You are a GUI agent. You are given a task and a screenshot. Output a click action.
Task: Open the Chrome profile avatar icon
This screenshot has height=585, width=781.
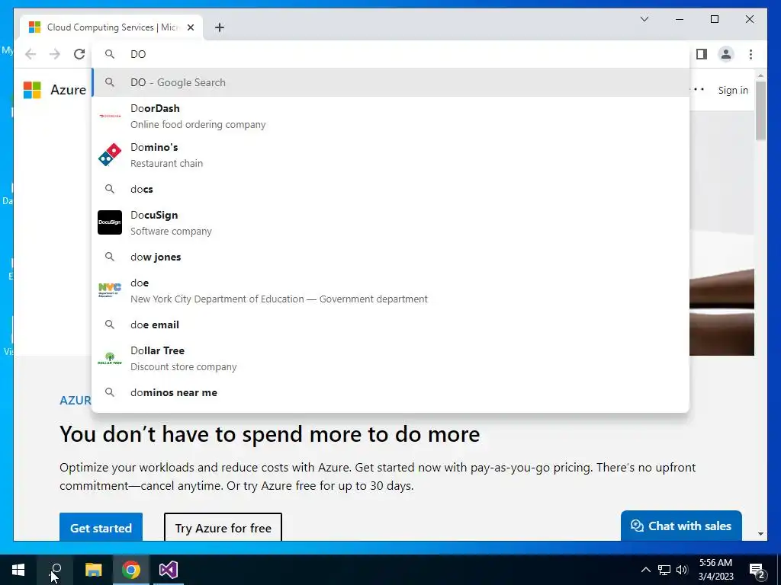pyautogui.click(x=726, y=54)
